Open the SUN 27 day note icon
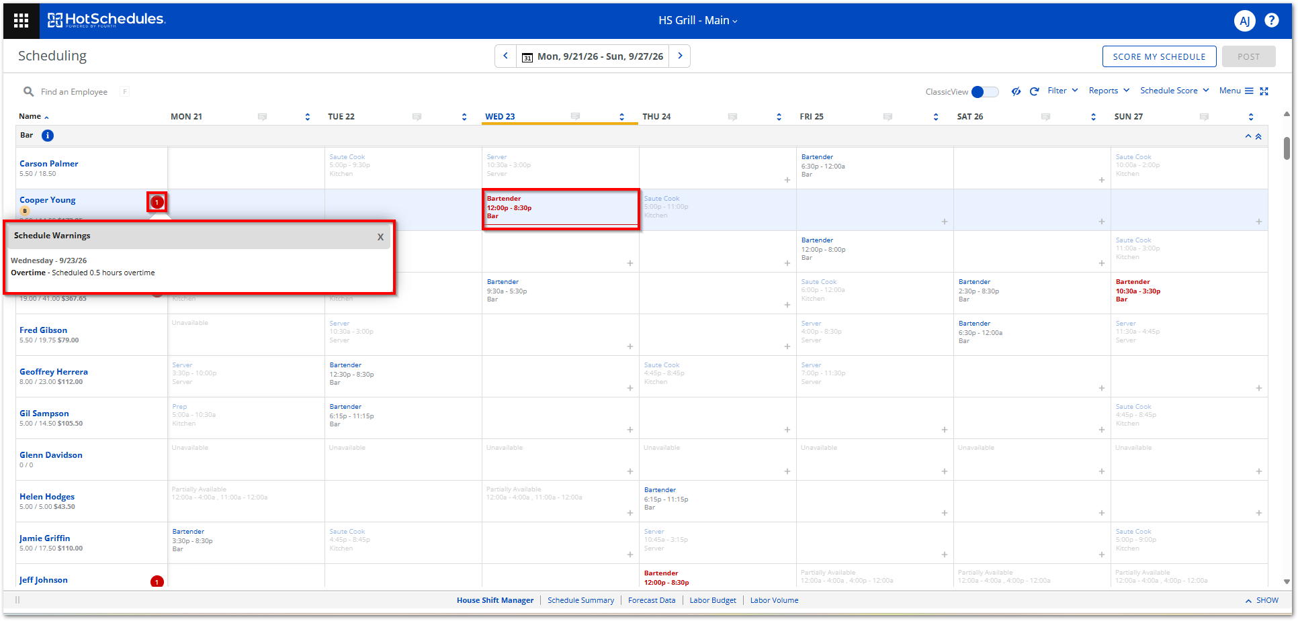Screen dimensions: 1298x621 (1204, 117)
